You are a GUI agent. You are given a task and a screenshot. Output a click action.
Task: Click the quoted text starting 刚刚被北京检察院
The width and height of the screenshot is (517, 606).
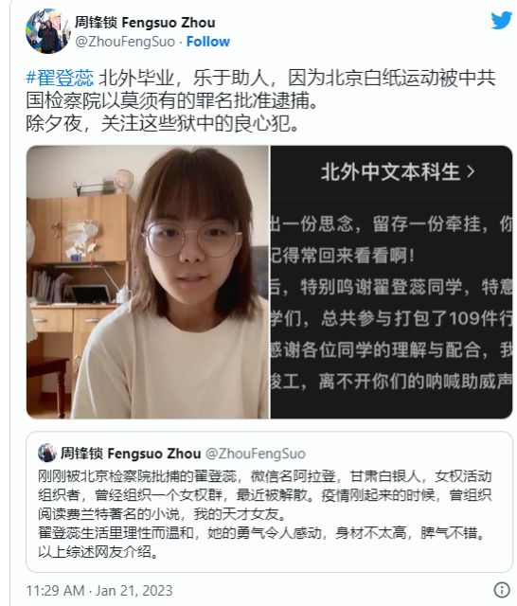(265, 513)
